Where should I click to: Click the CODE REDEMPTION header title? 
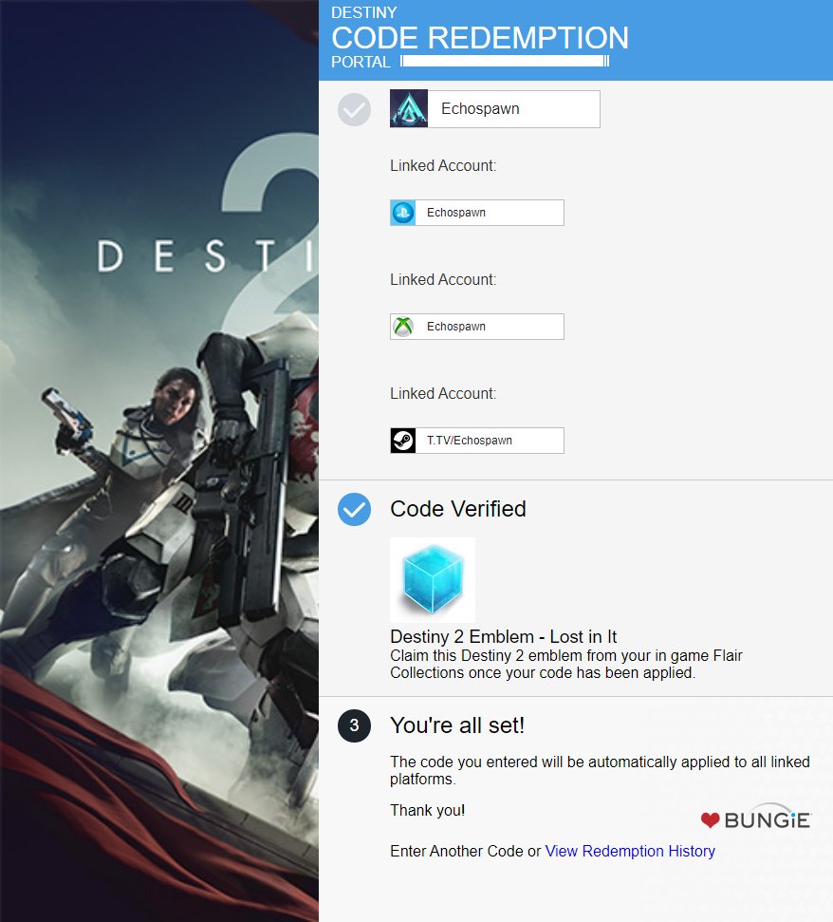(480, 38)
